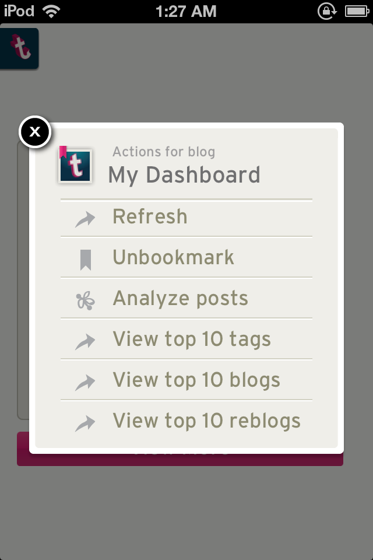Click the flower icon beside Analyze posts
The image size is (373, 560).
click(86, 301)
